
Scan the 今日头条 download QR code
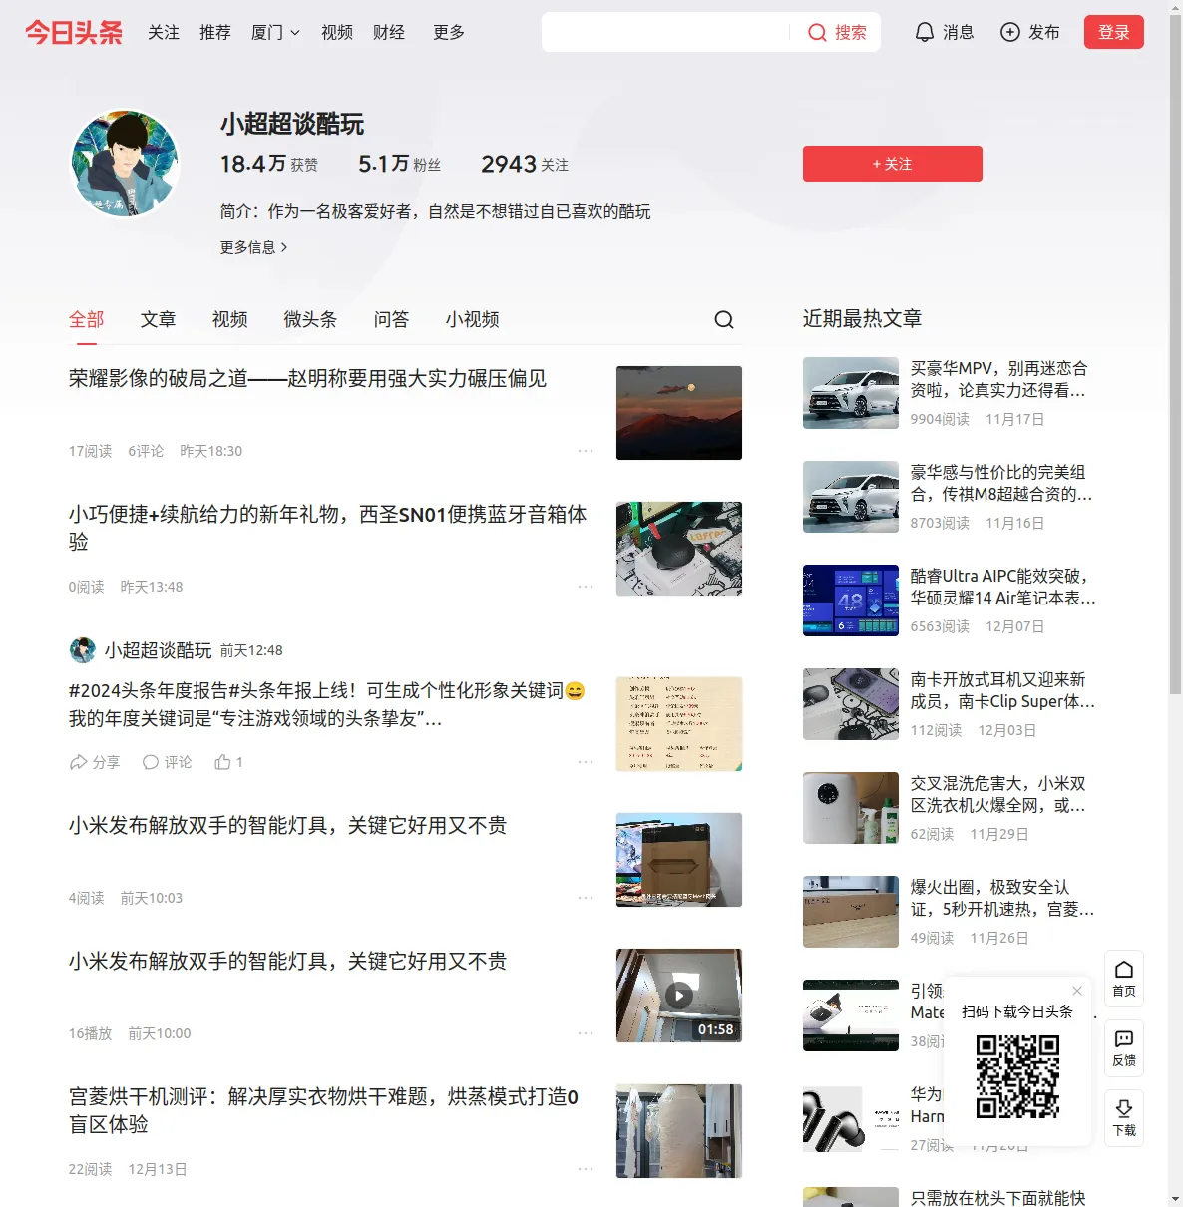1017,1076
